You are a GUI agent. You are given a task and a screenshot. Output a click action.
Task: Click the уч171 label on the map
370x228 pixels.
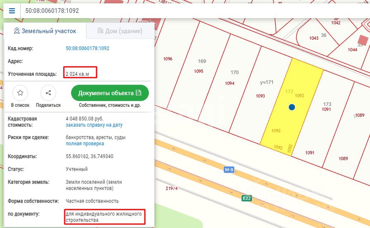(267, 82)
